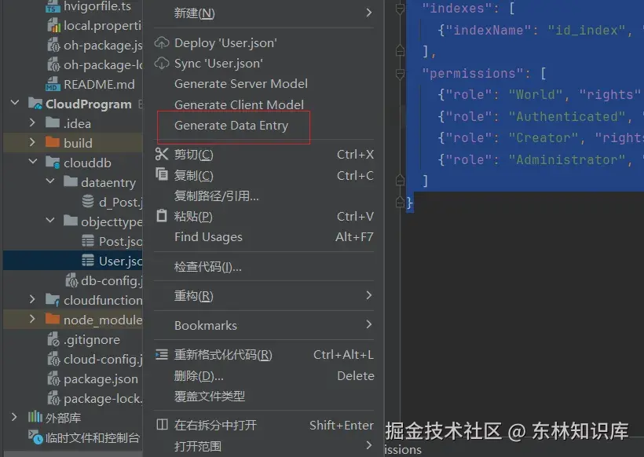Click the copy icon beside 复制(C)
Screen dimensions: 644x457
pos(162,174)
